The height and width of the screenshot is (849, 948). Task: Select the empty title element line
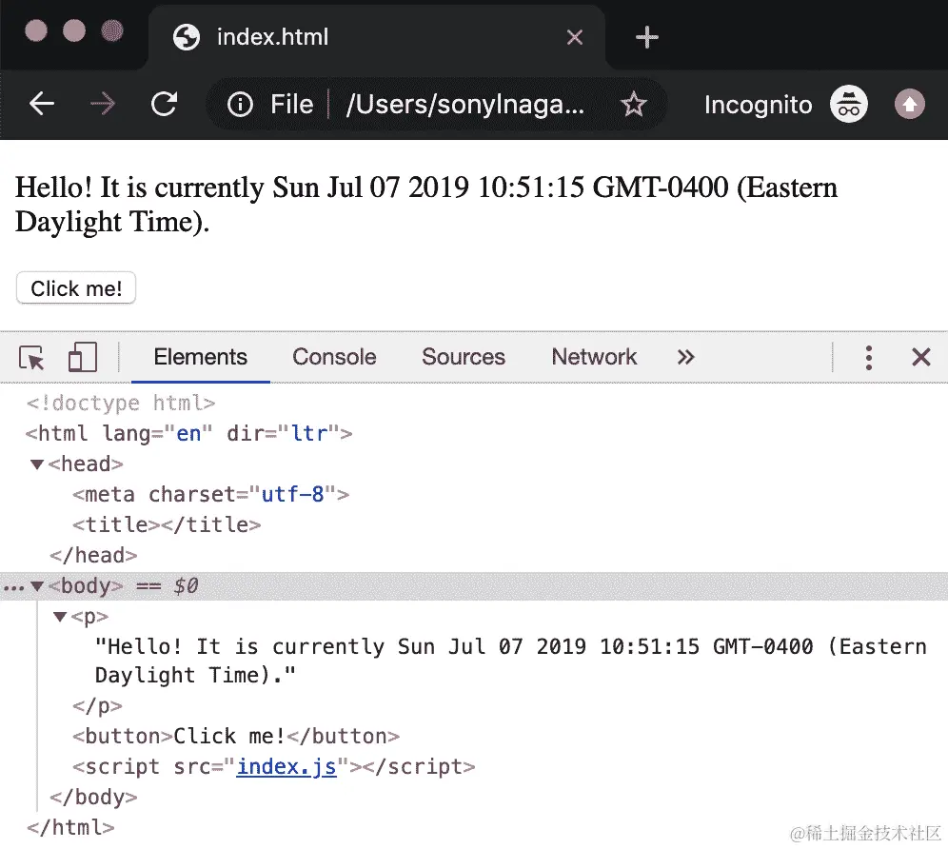167,524
